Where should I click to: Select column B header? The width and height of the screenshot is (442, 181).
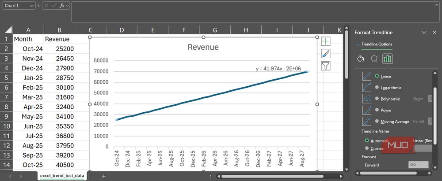(59, 30)
